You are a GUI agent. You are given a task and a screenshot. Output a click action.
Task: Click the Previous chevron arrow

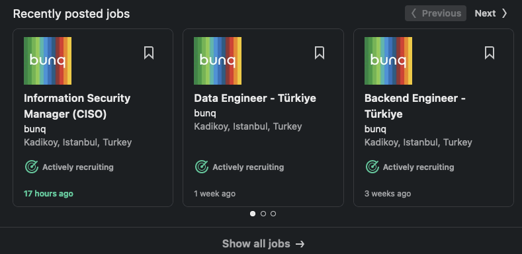(x=413, y=13)
